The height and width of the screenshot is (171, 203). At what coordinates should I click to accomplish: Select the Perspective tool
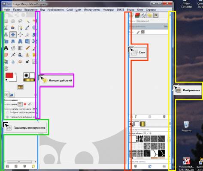pyautogui.click(x=20, y=41)
